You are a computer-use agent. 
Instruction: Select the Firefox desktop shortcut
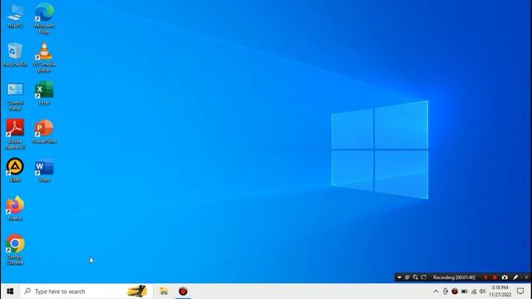pos(15,208)
